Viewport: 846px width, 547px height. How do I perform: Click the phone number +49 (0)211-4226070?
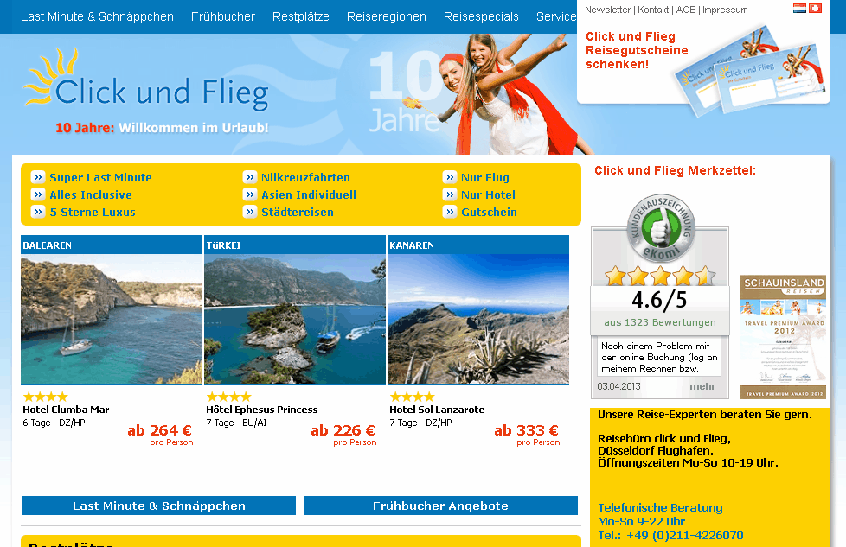[685, 536]
